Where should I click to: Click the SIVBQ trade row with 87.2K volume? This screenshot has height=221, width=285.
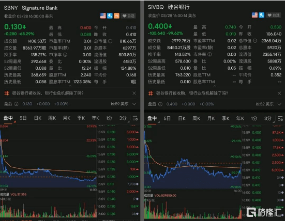(x=263, y=133)
